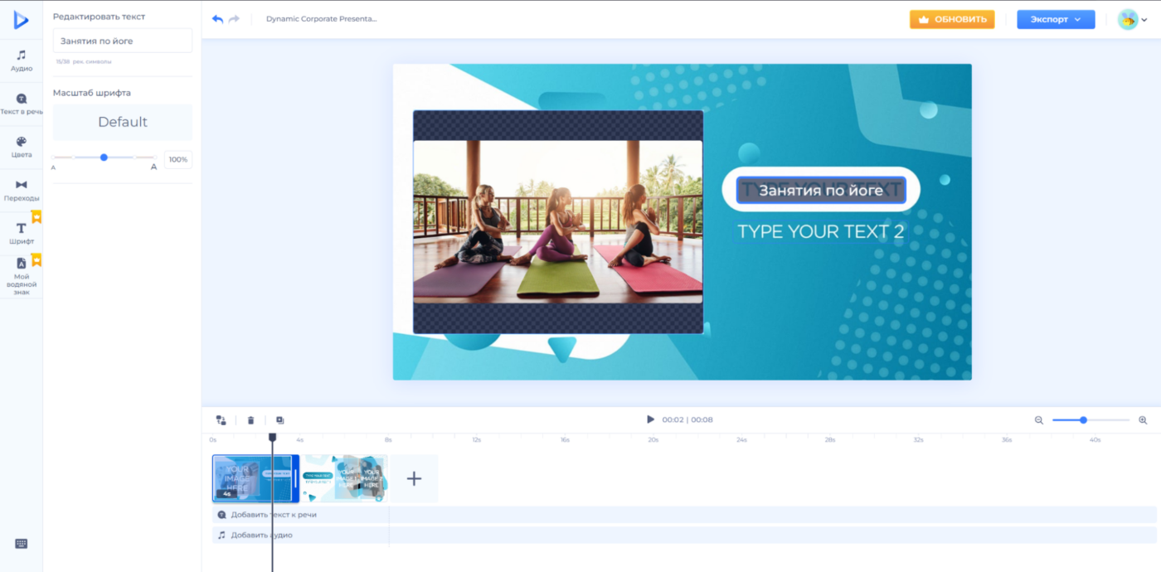
Task: Open the Переходы transitions panel
Action: pyautogui.click(x=22, y=191)
